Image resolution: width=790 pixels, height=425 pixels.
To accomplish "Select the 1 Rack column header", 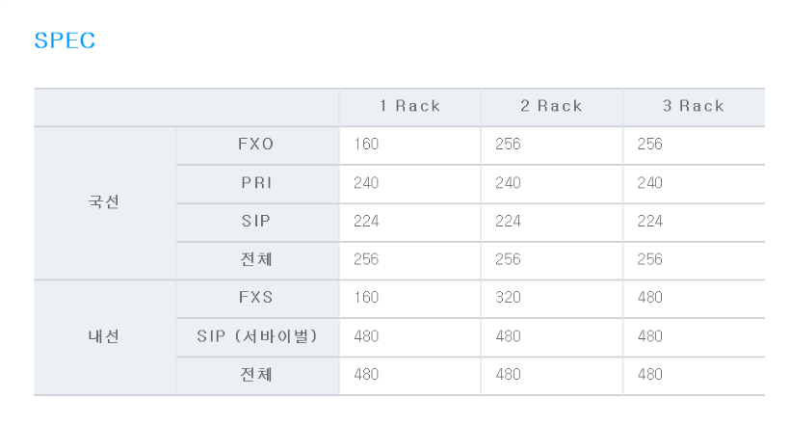I will click(x=410, y=106).
